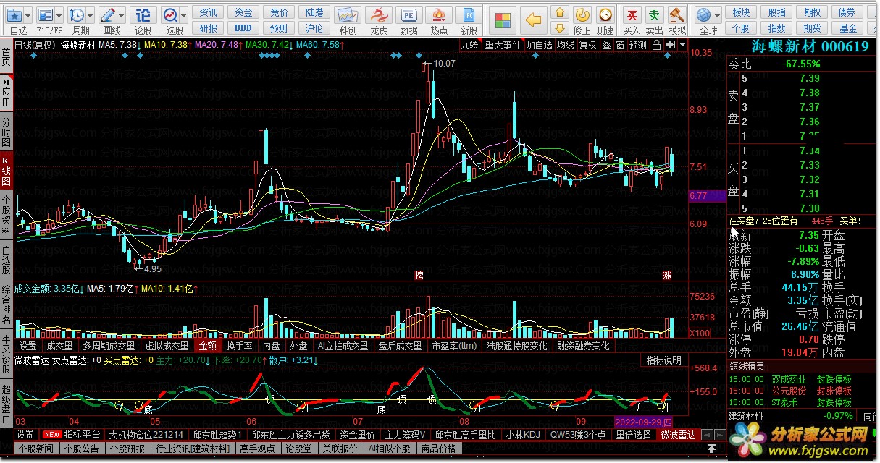Open the 模拟 gavel simulation icon
880x463 pixels.
coord(676,14)
